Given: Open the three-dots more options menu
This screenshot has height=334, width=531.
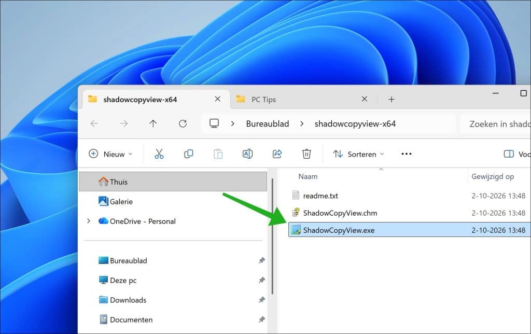Looking at the screenshot, I should coord(407,154).
